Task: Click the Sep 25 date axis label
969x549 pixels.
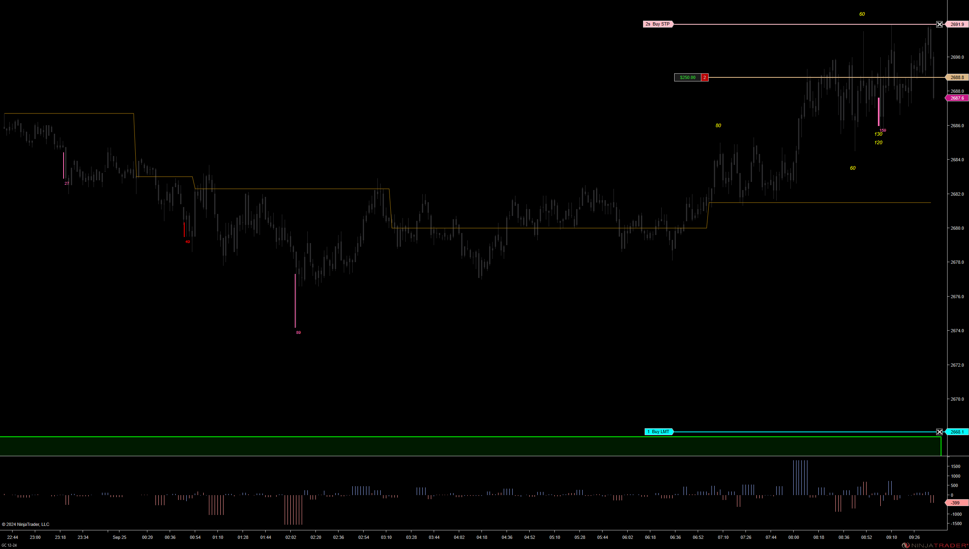Action: pyautogui.click(x=119, y=537)
